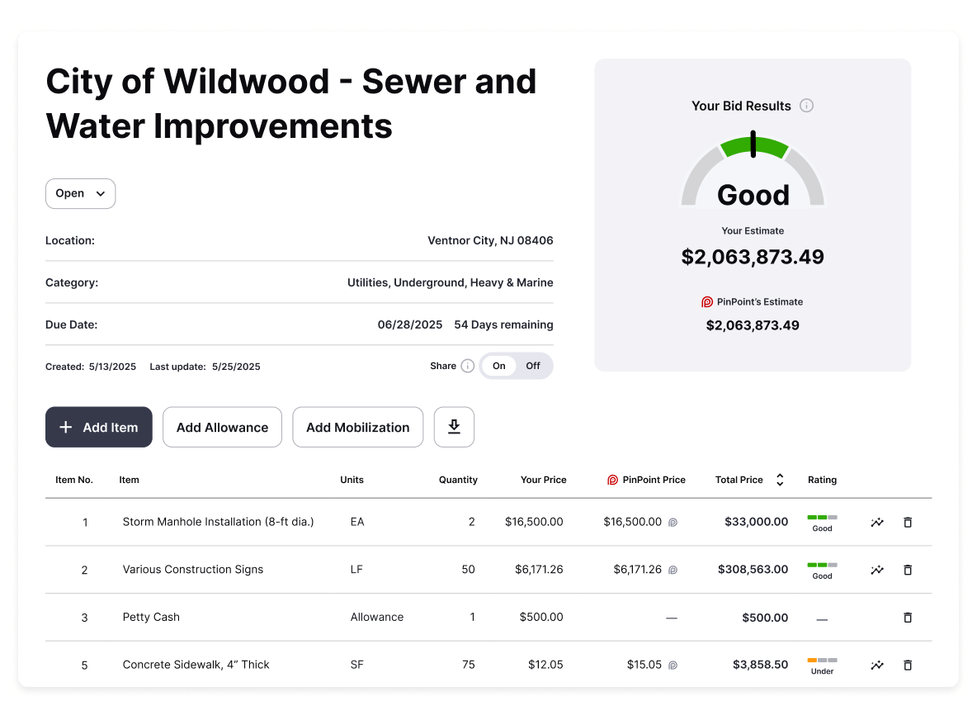Click the Rating column header

(x=822, y=480)
